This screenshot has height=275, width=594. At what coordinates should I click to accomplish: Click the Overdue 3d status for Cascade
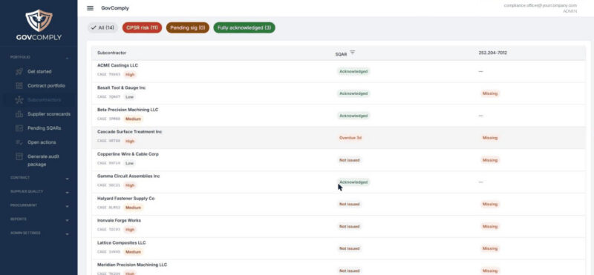pos(350,138)
